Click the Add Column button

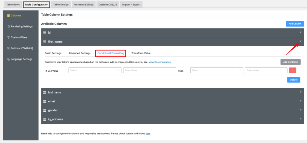click(295, 24)
